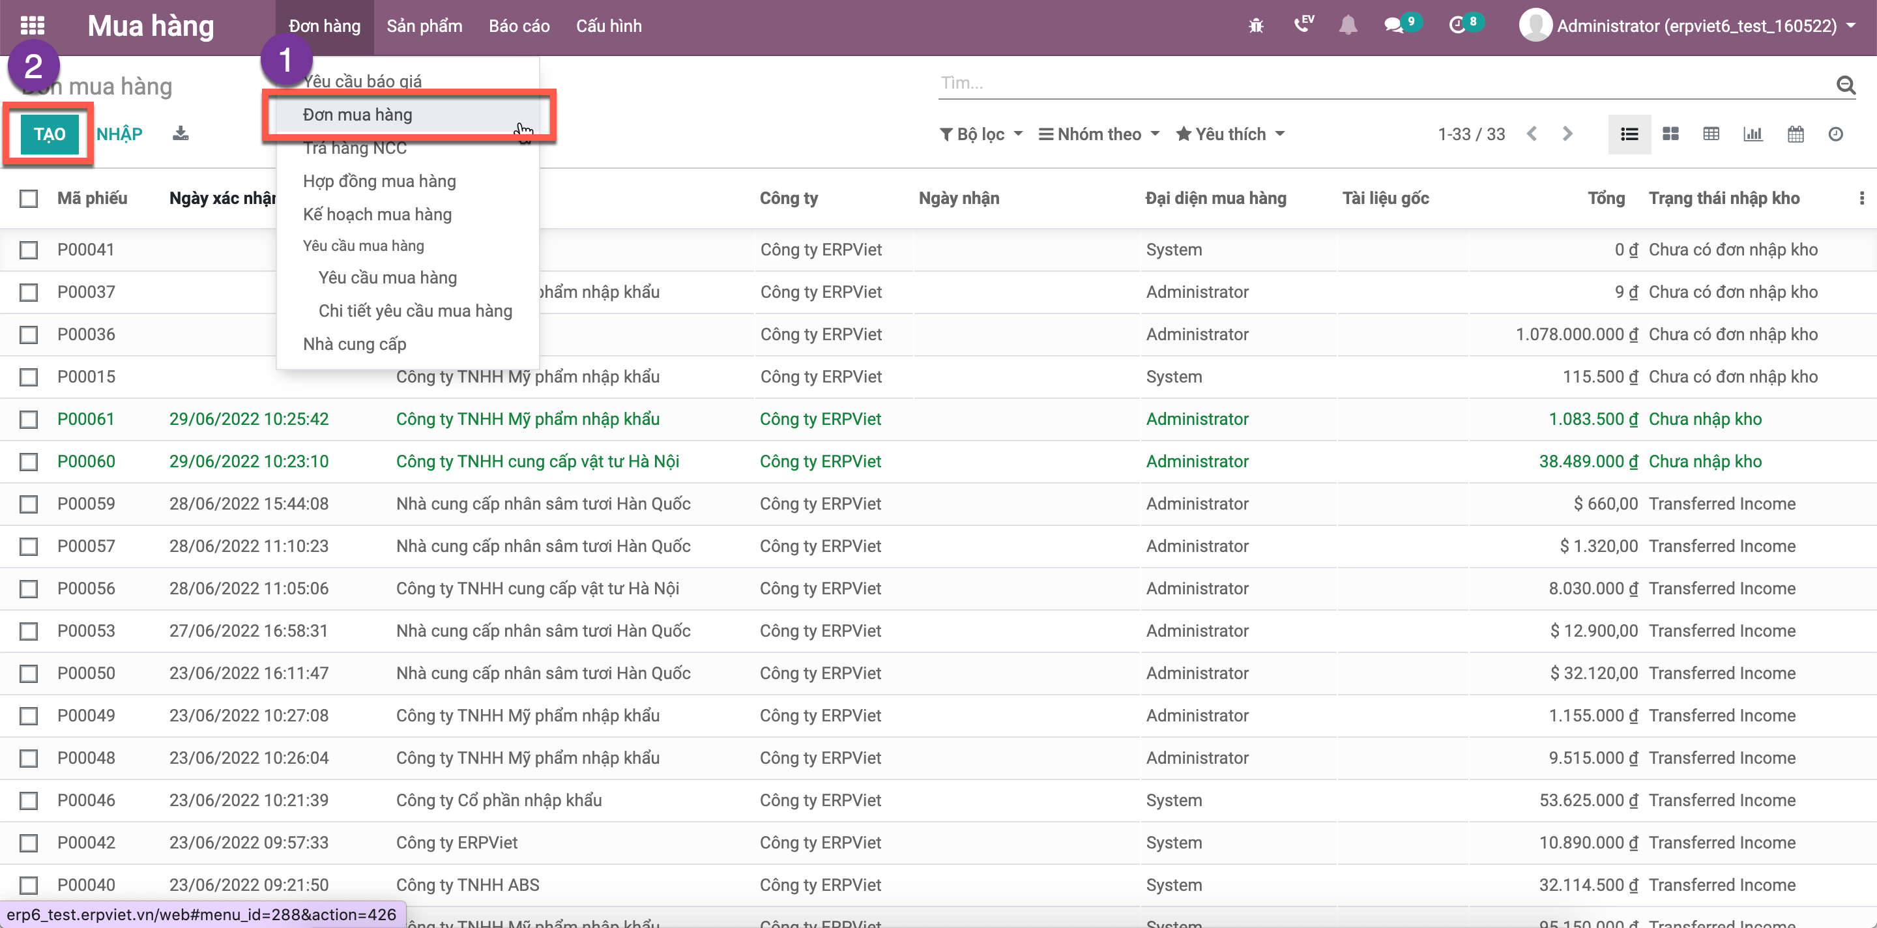1877x928 pixels.
Task: Open the Cấu hình menu
Action: [609, 26]
